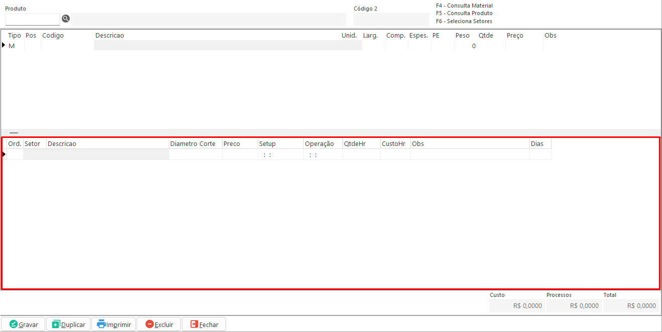This screenshot has height=332, width=662.
Task: Click the Peso cell showing 0
Action: click(466, 46)
